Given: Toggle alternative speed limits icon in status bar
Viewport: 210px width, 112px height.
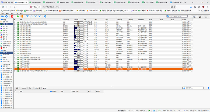Looking at the screenshot, I should pos(154,111).
